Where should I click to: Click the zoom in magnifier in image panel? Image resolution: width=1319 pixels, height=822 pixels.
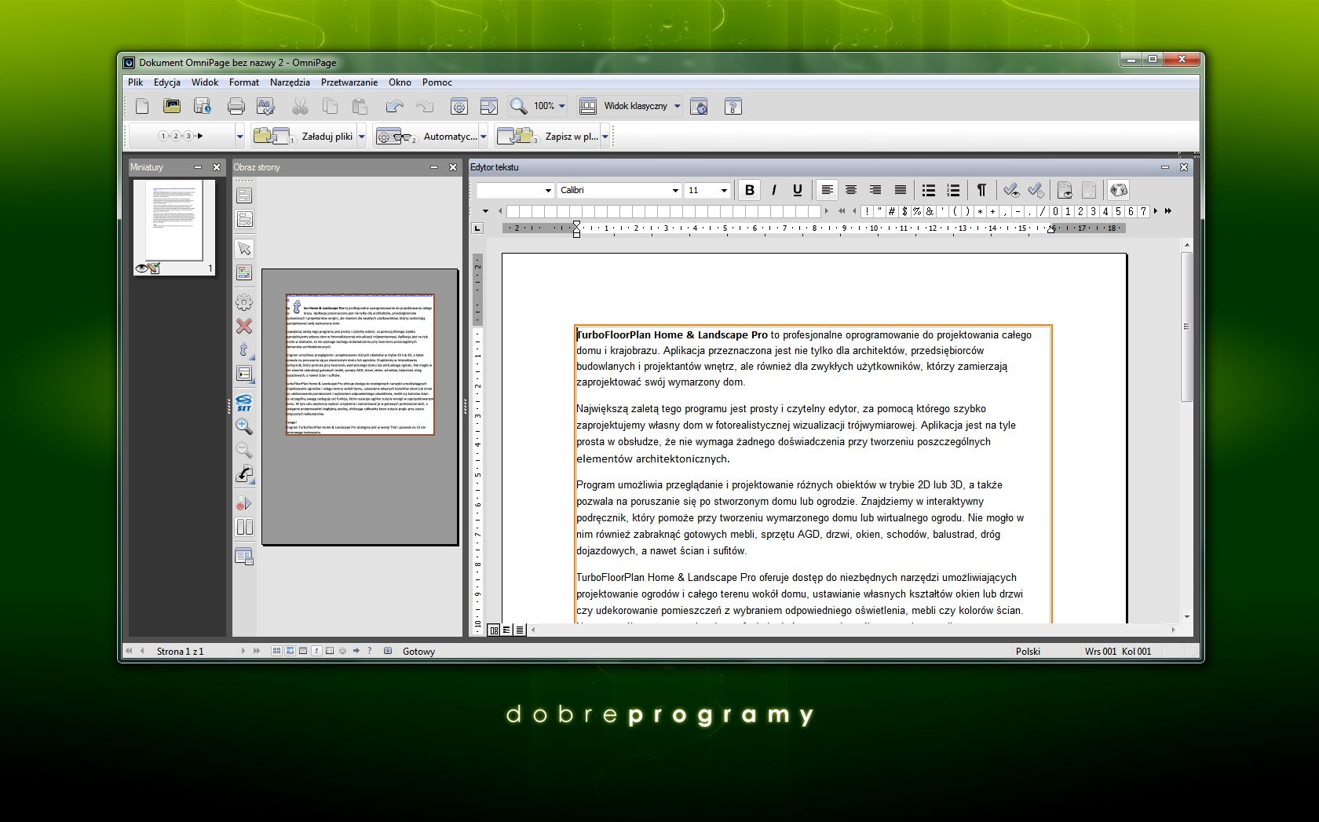pos(244,426)
